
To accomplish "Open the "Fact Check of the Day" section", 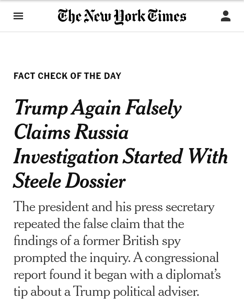I will click(67, 76).
